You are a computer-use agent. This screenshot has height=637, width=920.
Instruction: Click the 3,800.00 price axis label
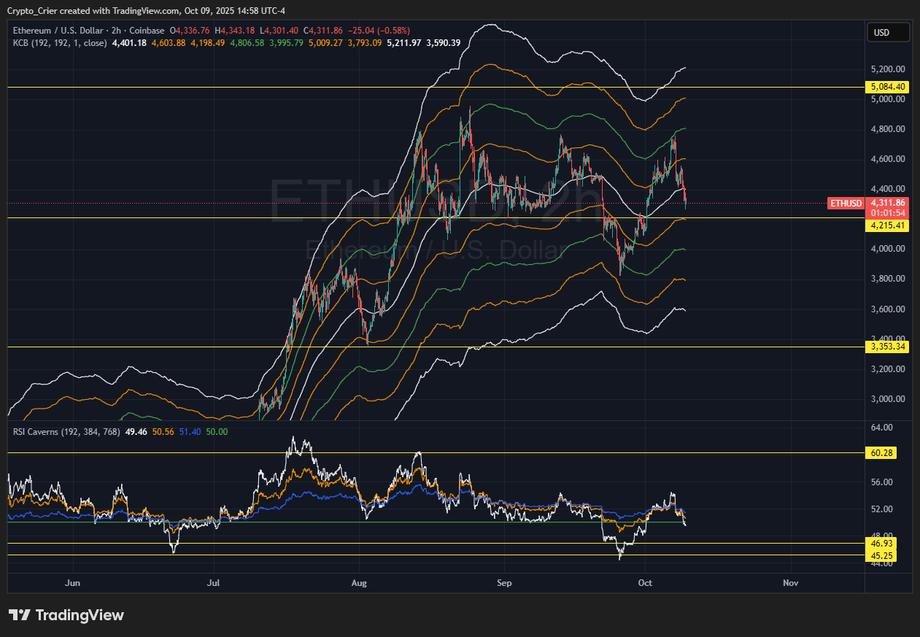click(x=888, y=279)
